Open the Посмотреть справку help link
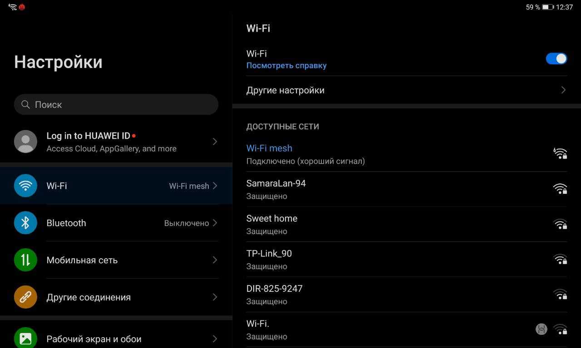 [286, 66]
